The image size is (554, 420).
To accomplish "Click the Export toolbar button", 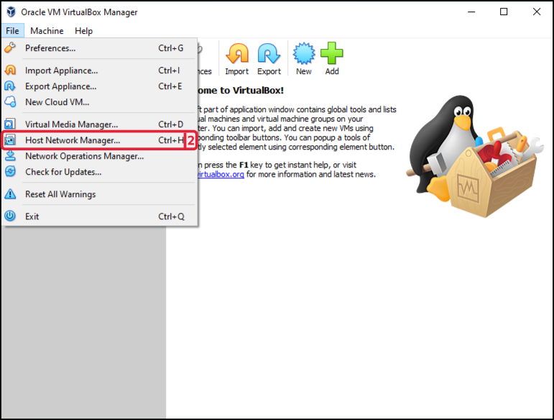I will click(x=269, y=59).
